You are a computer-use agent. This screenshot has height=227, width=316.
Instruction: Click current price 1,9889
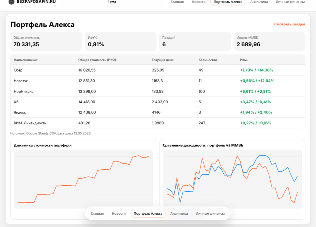(x=158, y=123)
